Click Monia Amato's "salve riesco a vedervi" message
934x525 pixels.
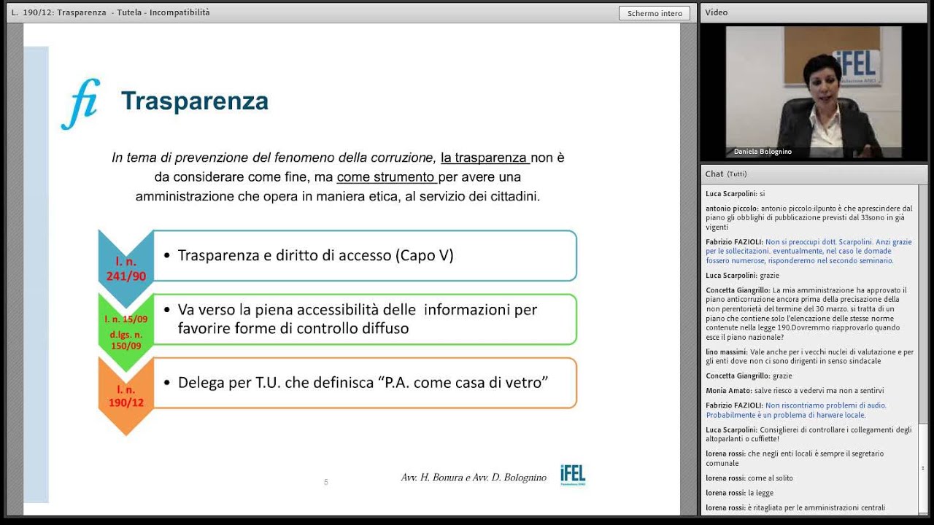pos(795,391)
